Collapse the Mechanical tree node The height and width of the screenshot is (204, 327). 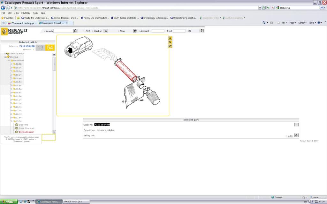pos(8,61)
